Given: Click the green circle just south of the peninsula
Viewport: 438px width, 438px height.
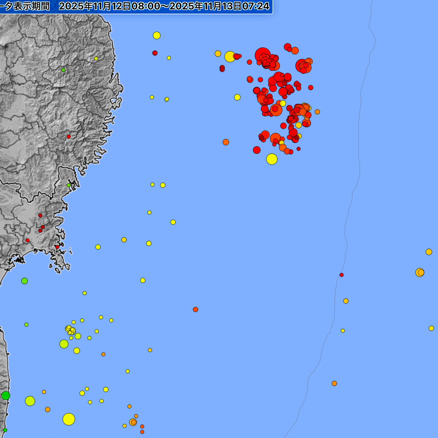Looking at the screenshot, I should coord(25,281).
